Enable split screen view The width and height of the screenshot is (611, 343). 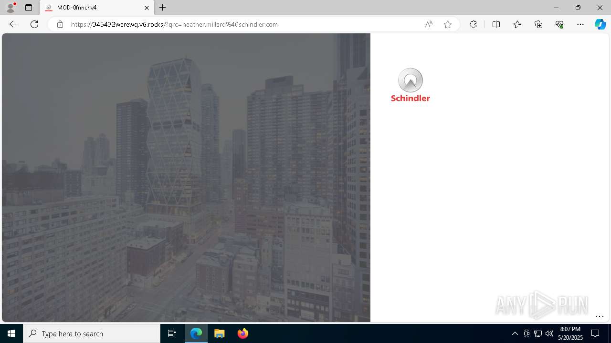click(496, 24)
